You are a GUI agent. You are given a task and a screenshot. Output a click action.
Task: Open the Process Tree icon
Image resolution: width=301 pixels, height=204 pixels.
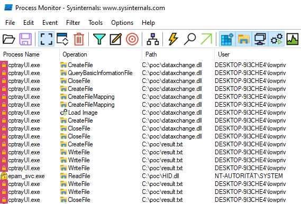(x=153, y=39)
